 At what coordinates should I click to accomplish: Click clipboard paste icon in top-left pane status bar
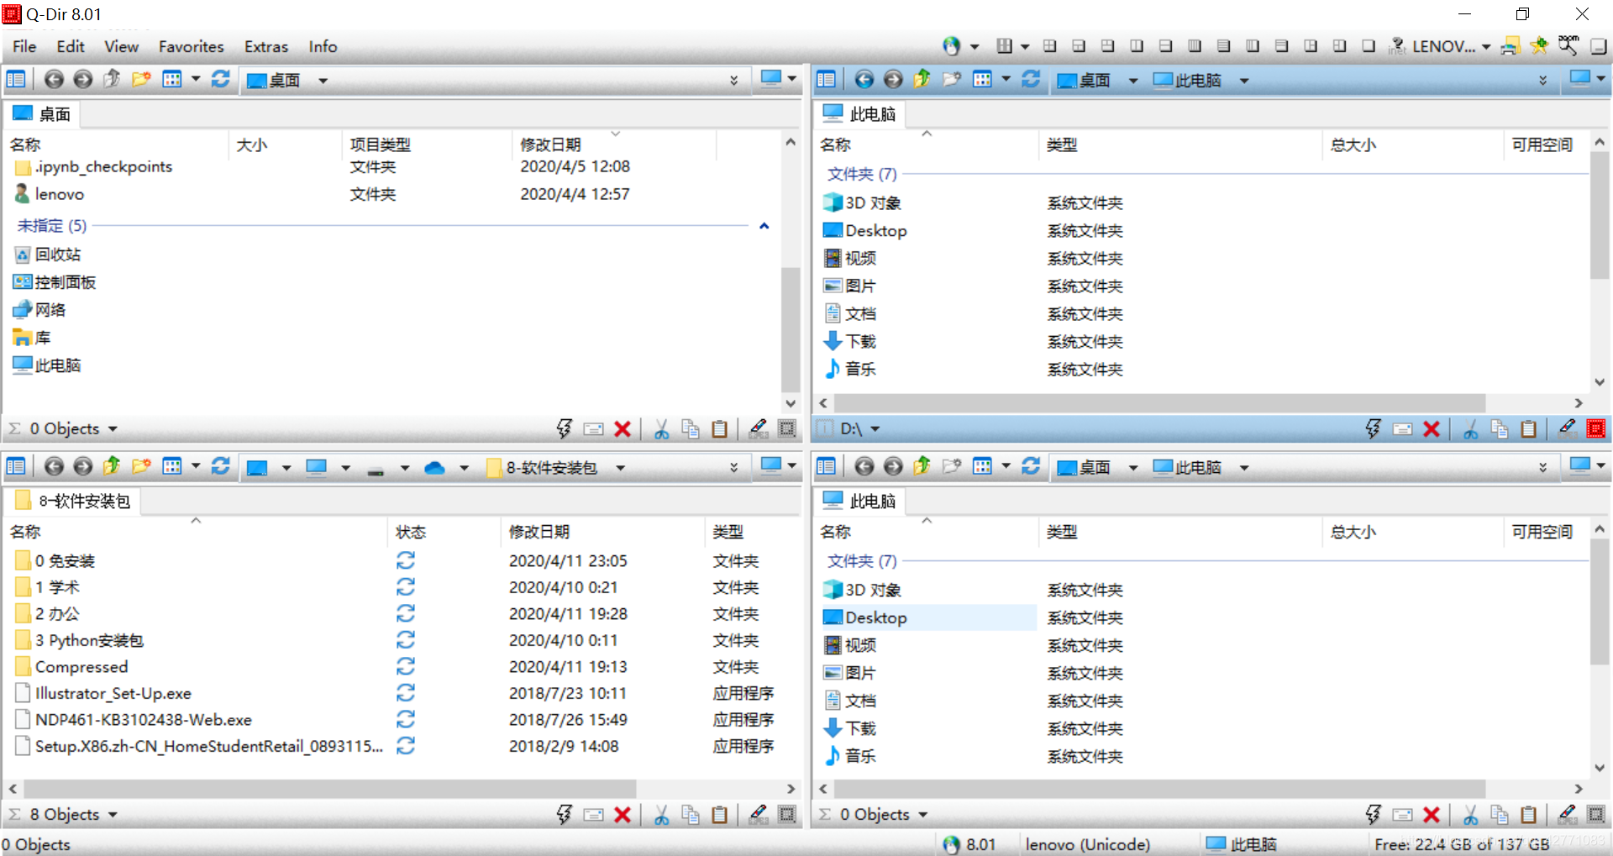pos(720,429)
